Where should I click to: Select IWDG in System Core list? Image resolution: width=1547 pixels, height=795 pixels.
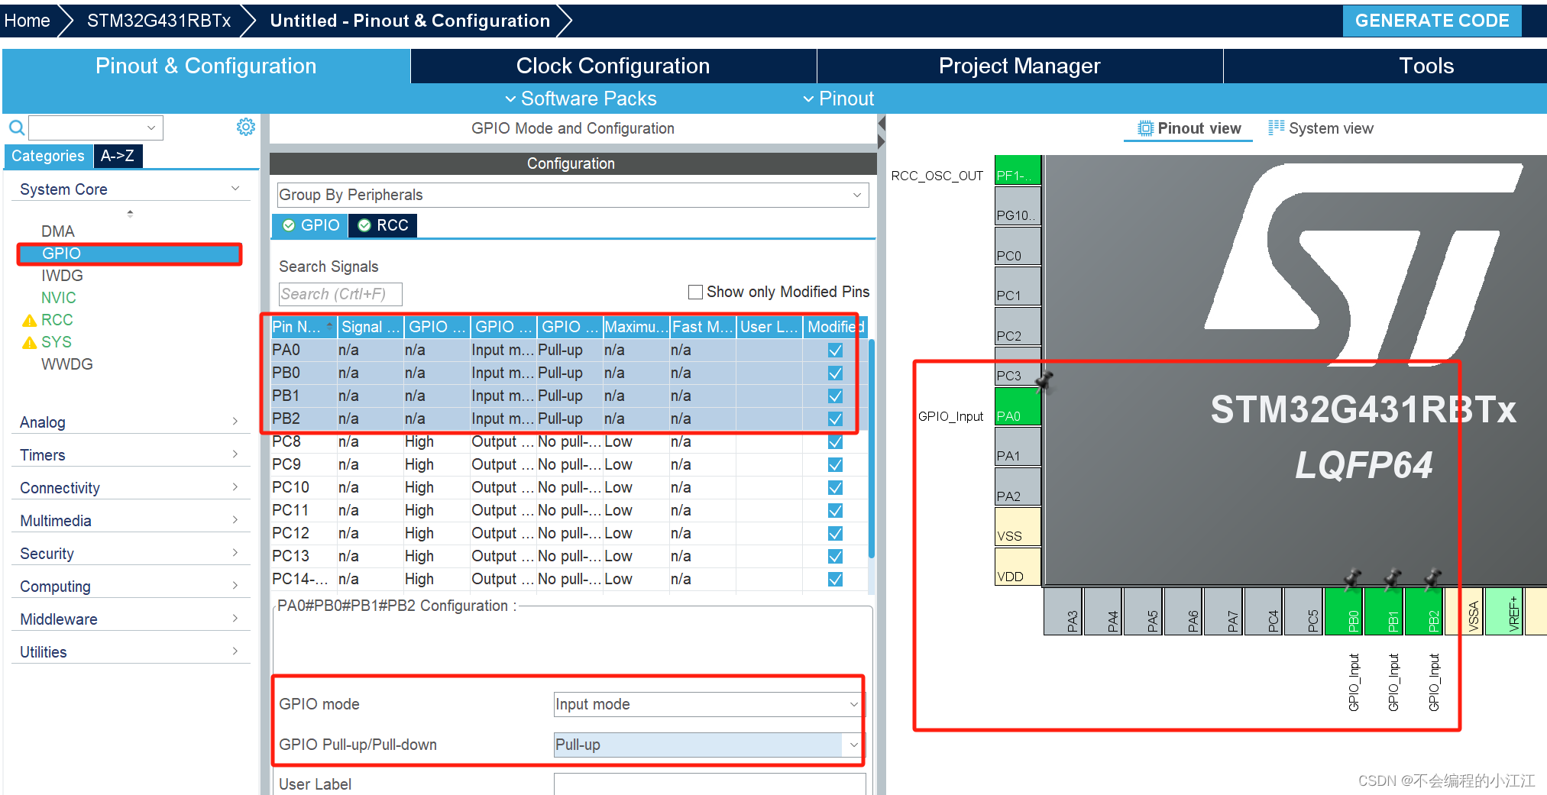coord(62,276)
